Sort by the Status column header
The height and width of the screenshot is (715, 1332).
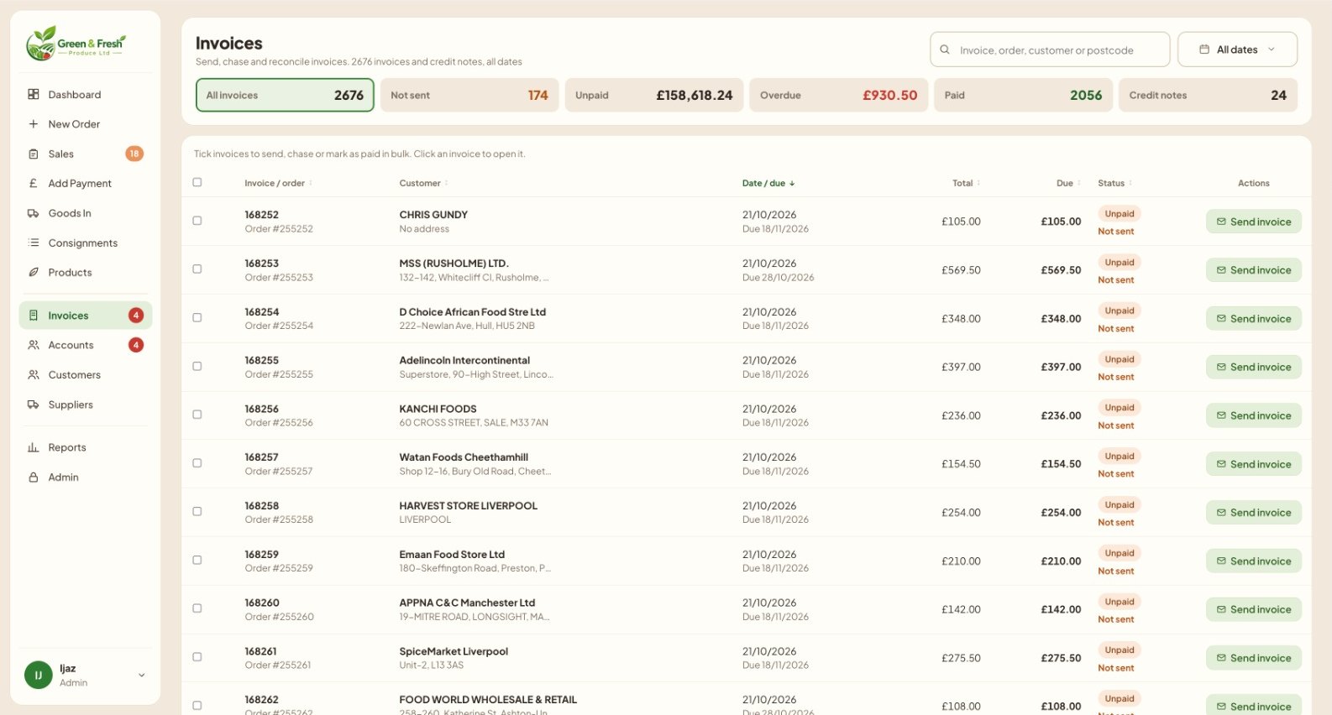[1114, 183]
